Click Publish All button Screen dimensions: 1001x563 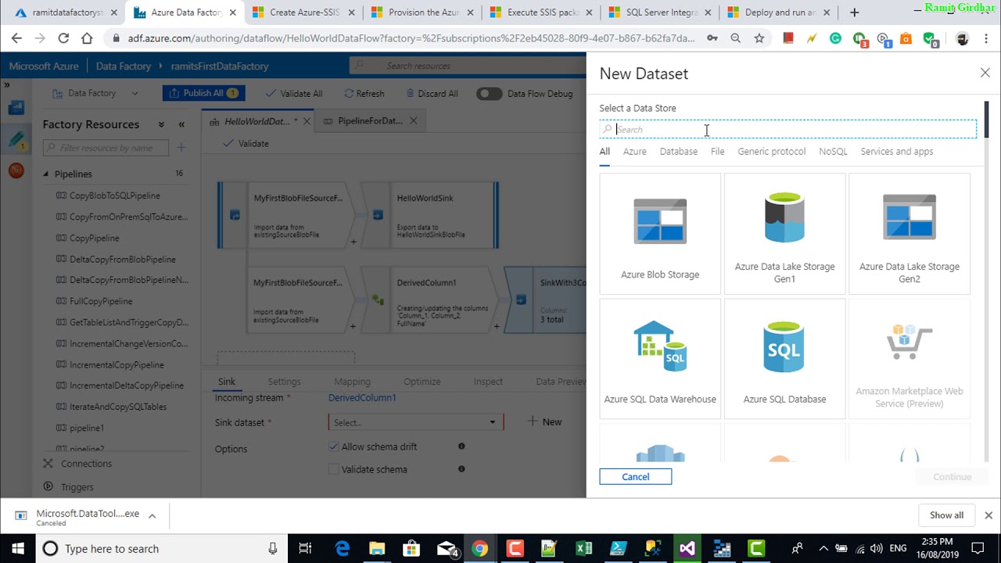click(x=203, y=93)
